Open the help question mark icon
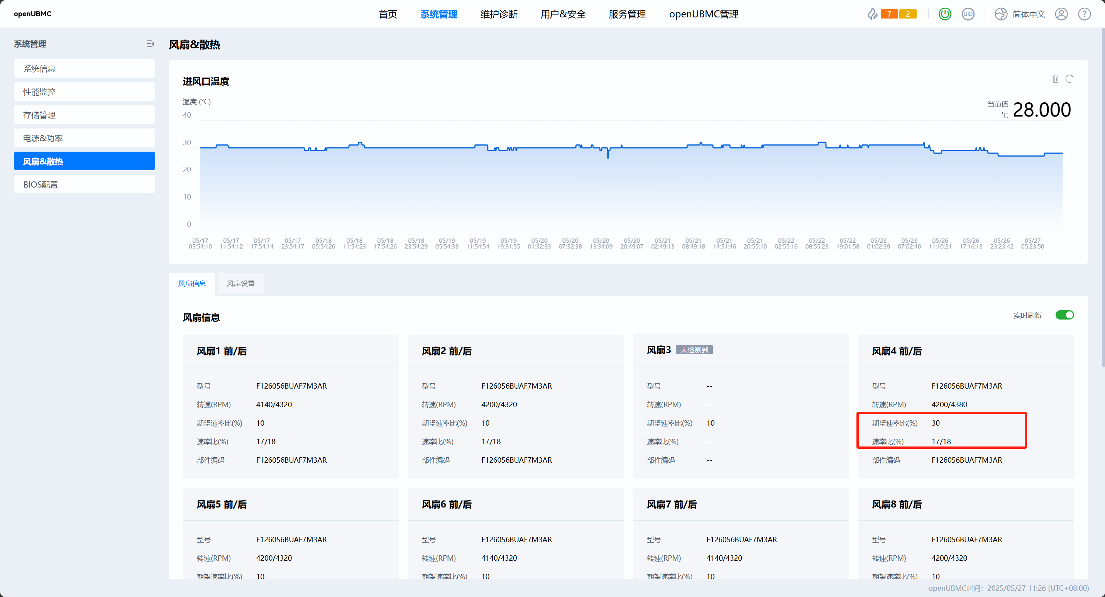The height and width of the screenshot is (597, 1105). point(1084,14)
